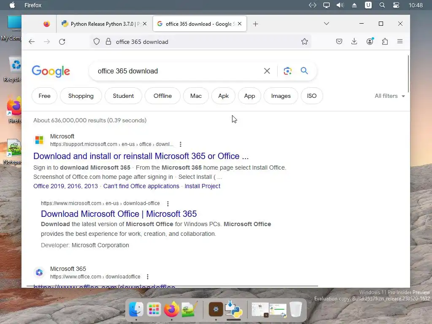Open options for office.com downloadoffice result
The width and height of the screenshot is (432, 324).
(148, 277)
